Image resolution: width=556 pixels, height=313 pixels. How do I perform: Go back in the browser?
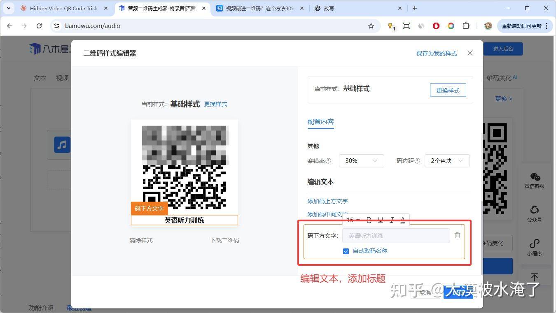coord(10,26)
